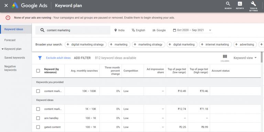Image resolution: width=264 pixels, height=132 pixels.
Task: Close the Keyword plan with X icon
Action: [x=6, y=5]
